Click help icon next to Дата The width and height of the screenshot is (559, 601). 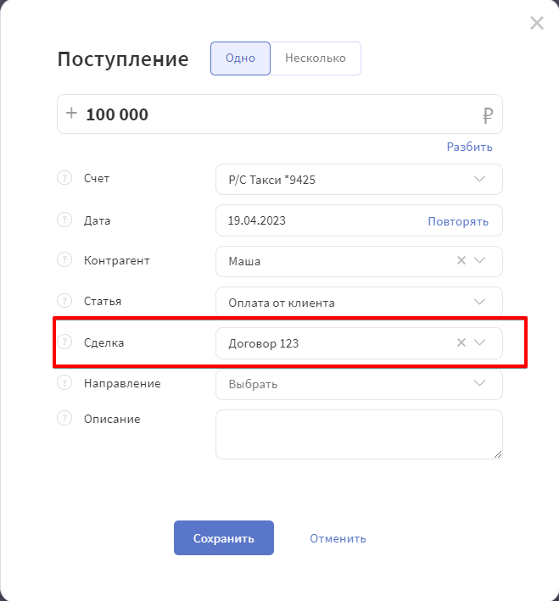(64, 220)
